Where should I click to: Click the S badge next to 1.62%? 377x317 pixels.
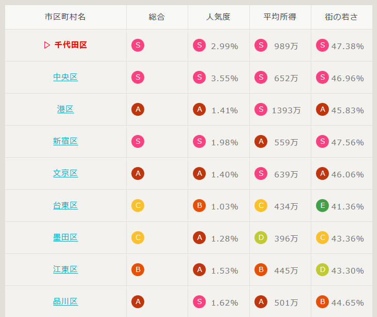199,301
